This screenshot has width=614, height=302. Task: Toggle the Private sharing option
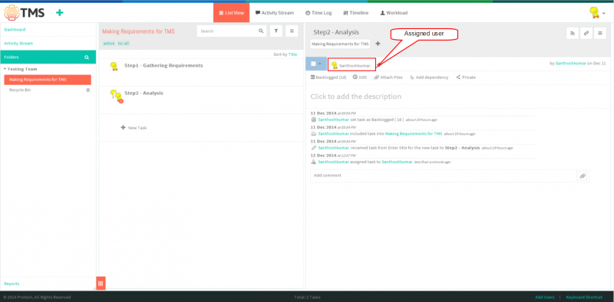tap(466, 77)
